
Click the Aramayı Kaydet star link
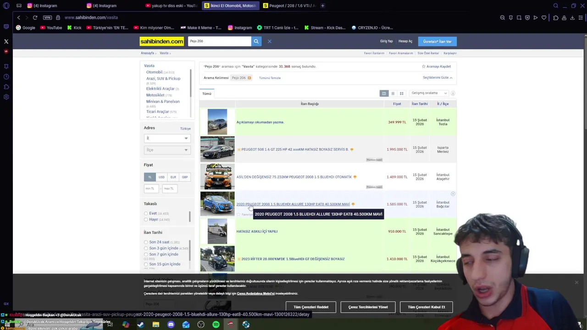click(436, 66)
